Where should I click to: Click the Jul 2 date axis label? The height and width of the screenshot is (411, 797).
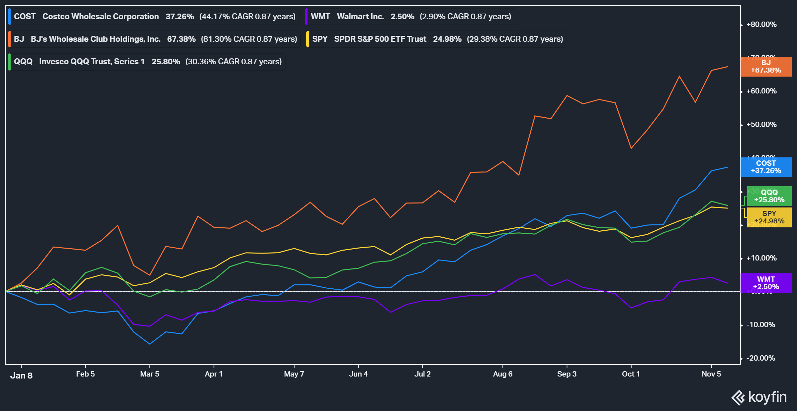click(422, 374)
